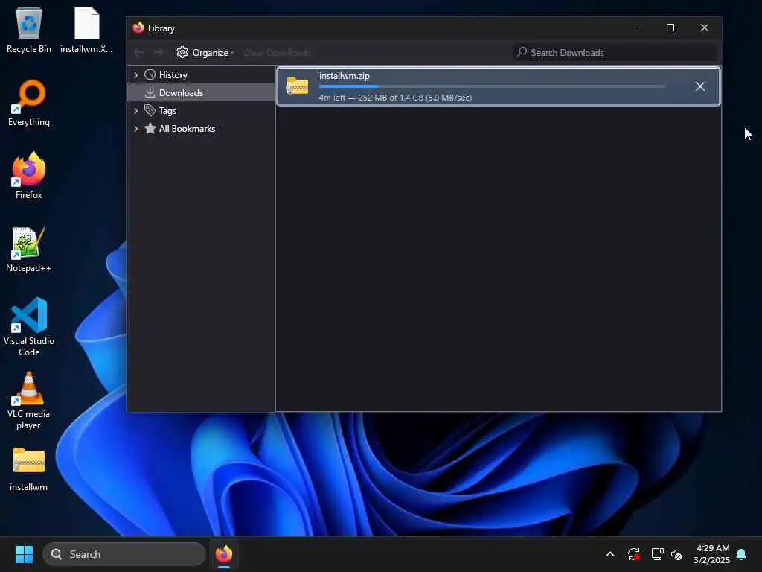Select Tags in the Library sidebar

[x=201, y=111]
